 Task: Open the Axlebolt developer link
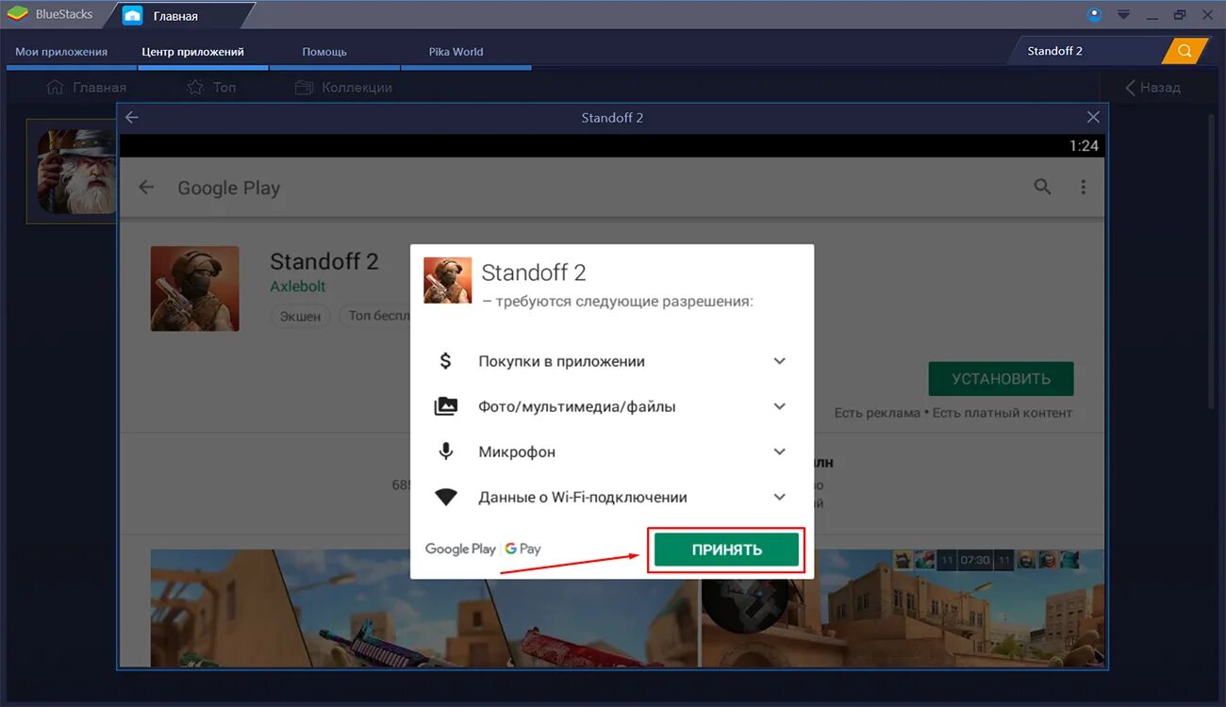coord(298,287)
